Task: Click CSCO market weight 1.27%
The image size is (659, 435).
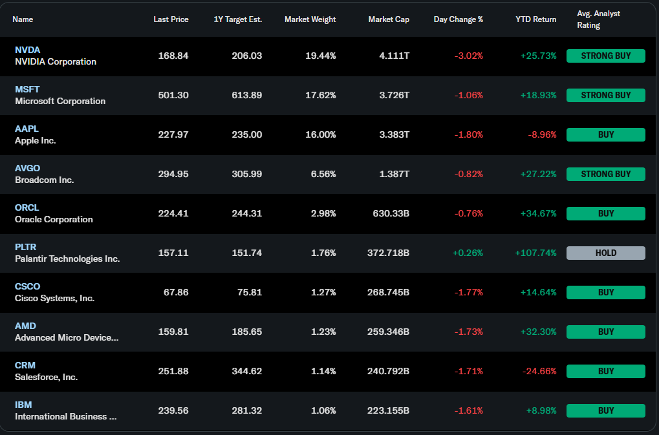Action: tap(323, 293)
